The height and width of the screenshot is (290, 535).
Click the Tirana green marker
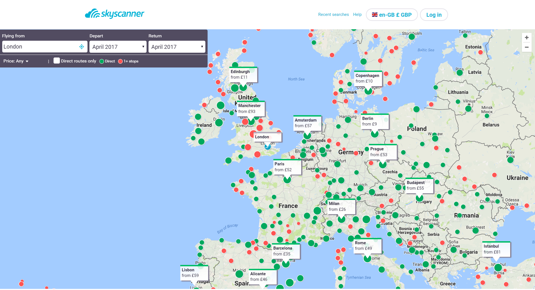(426, 264)
